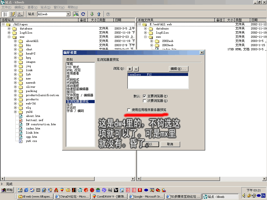Expand the local 2002web folder
Viewport: 267px width, 200px height.
click(x=152, y=41)
